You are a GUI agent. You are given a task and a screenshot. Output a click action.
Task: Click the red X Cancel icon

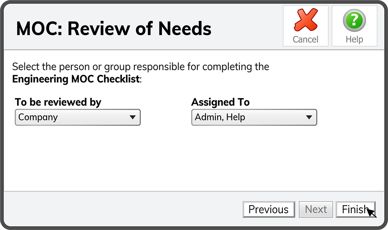coord(306,20)
